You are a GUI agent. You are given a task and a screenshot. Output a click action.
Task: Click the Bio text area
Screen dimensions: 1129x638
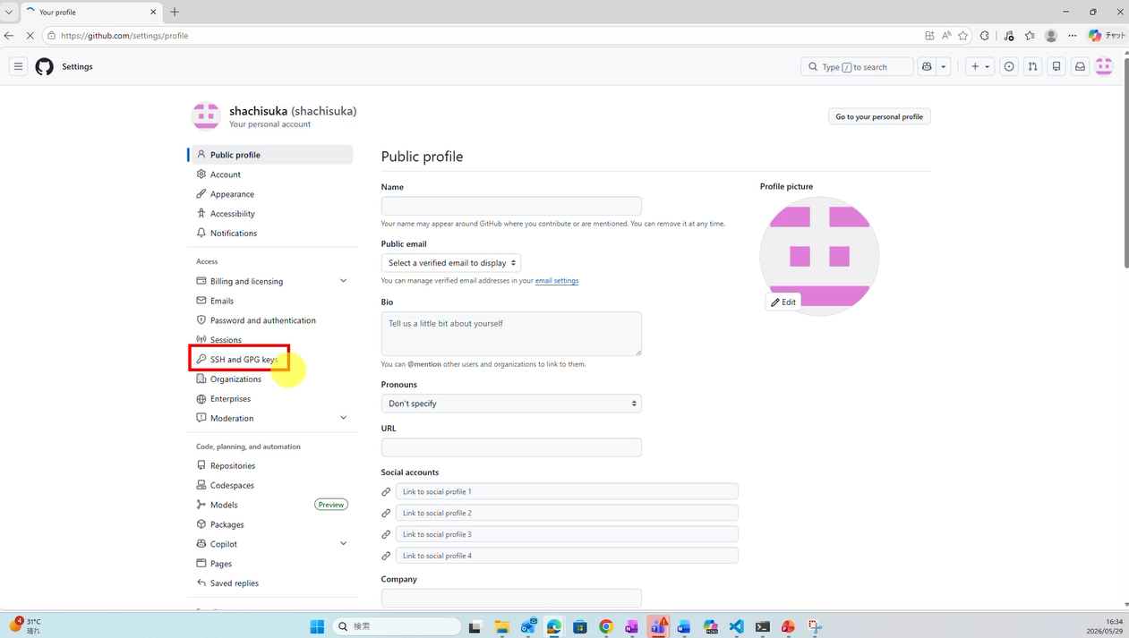pos(511,334)
